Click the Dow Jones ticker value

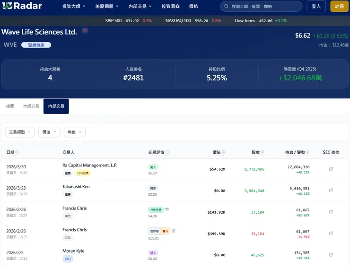click(266, 21)
